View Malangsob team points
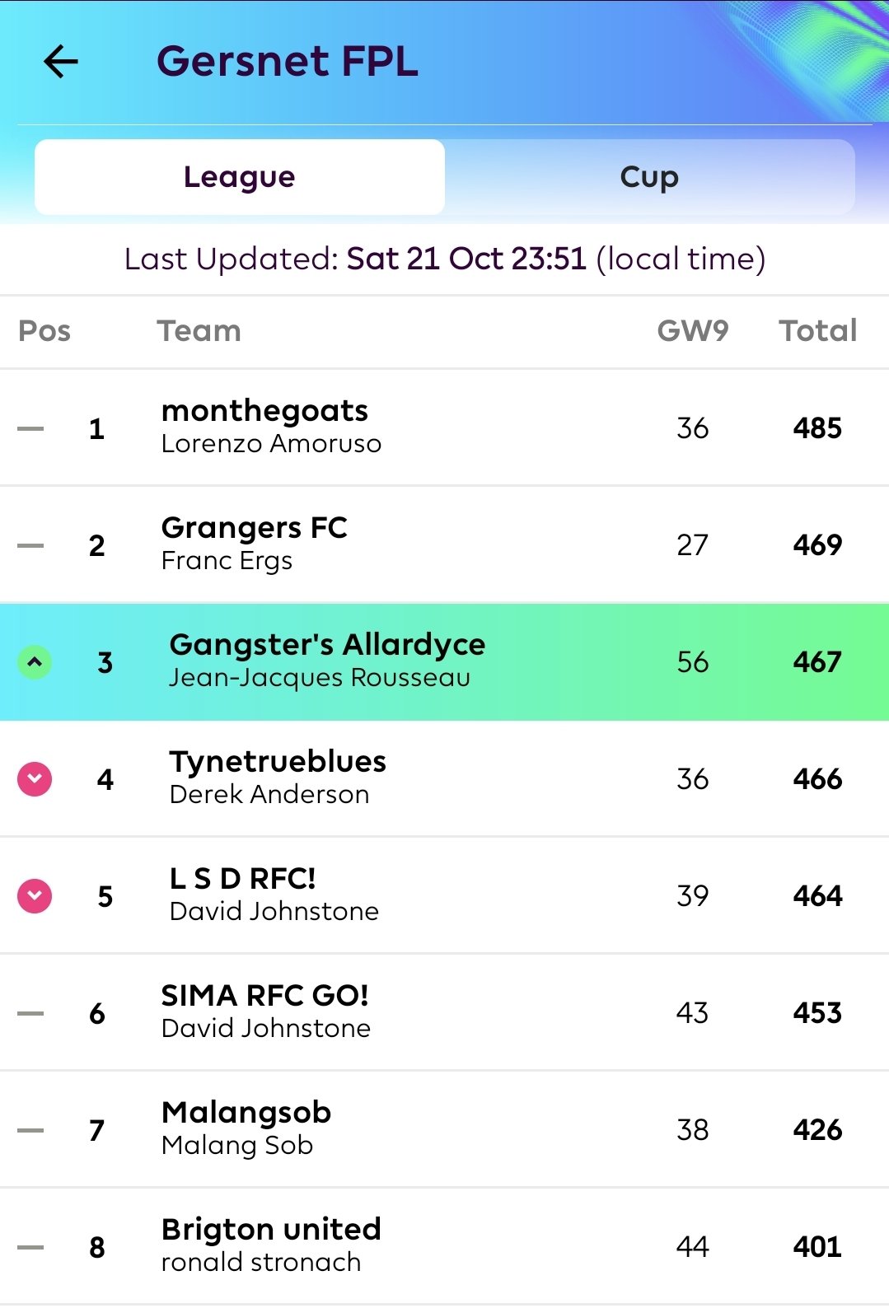This screenshot has height=1308, width=889. click(444, 1130)
